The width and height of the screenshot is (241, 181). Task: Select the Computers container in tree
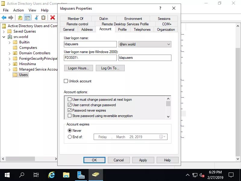tap(28, 48)
